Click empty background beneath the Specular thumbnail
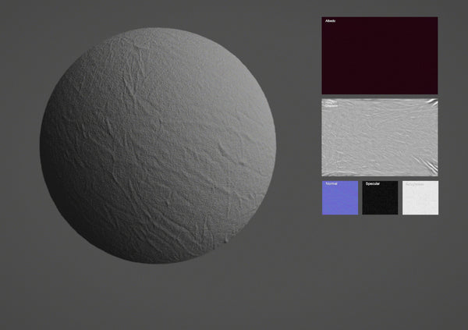The image size is (468, 330). click(380, 250)
